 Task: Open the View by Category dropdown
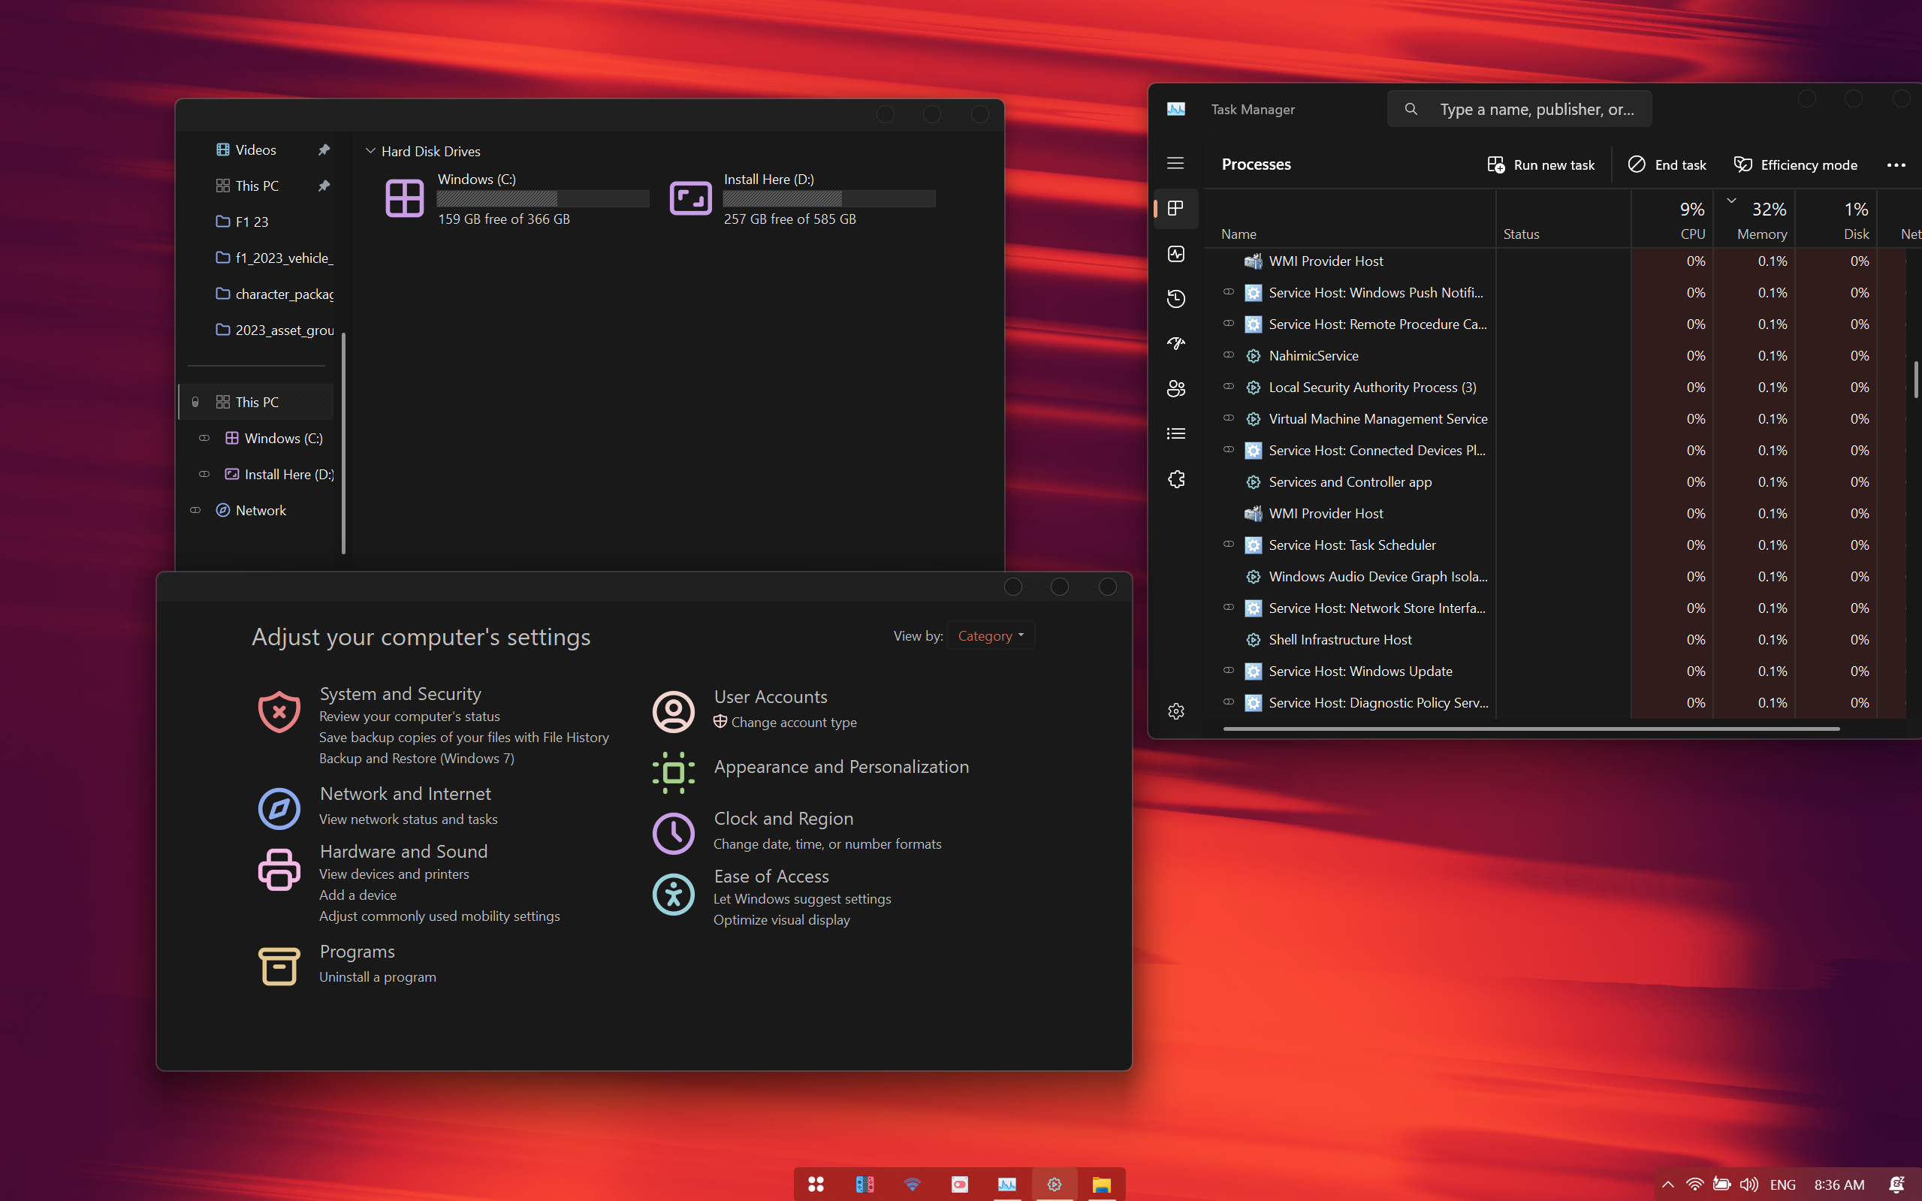(990, 635)
